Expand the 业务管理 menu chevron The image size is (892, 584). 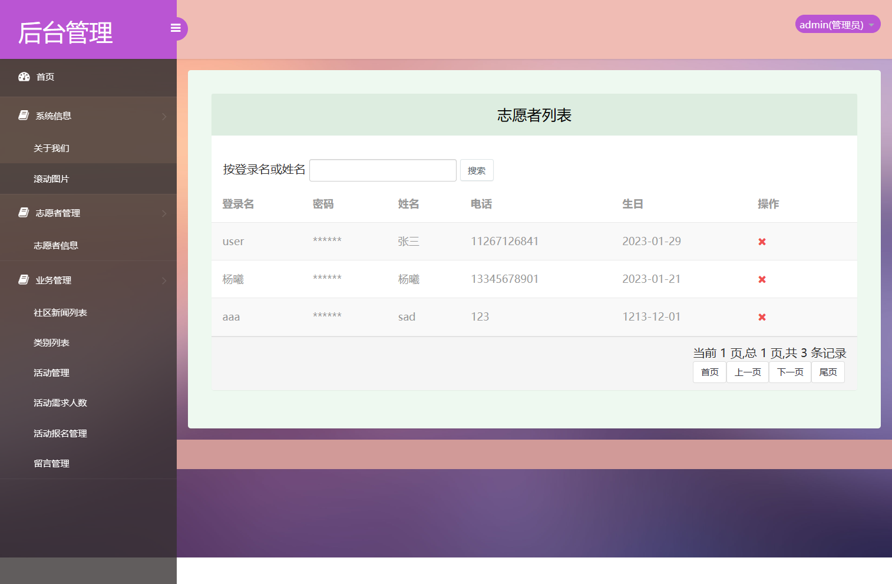(164, 281)
